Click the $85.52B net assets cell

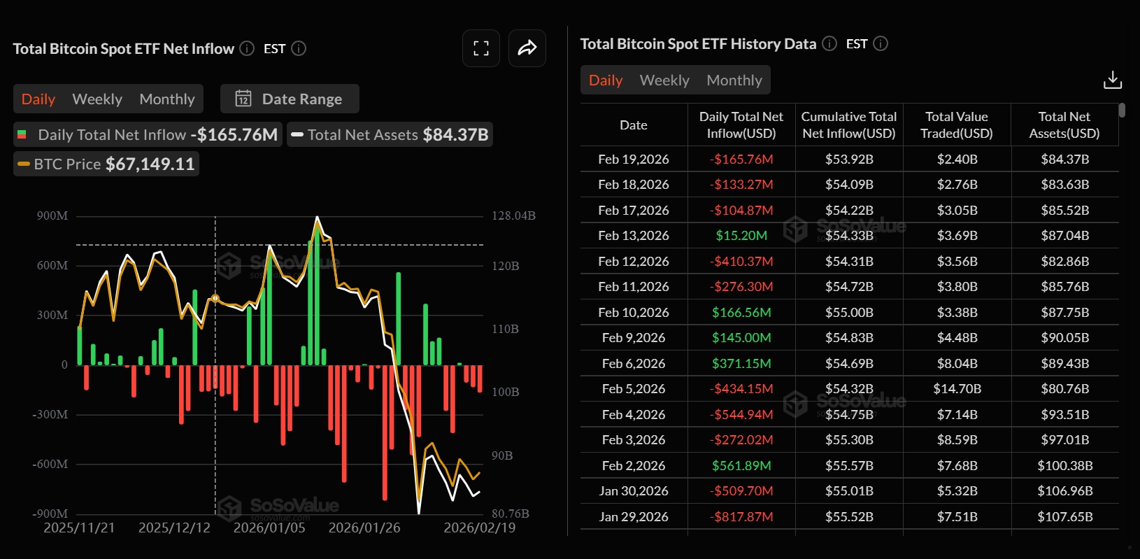tap(1064, 210)
